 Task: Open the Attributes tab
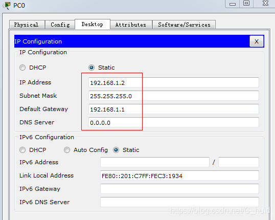[x=131, y=25]
